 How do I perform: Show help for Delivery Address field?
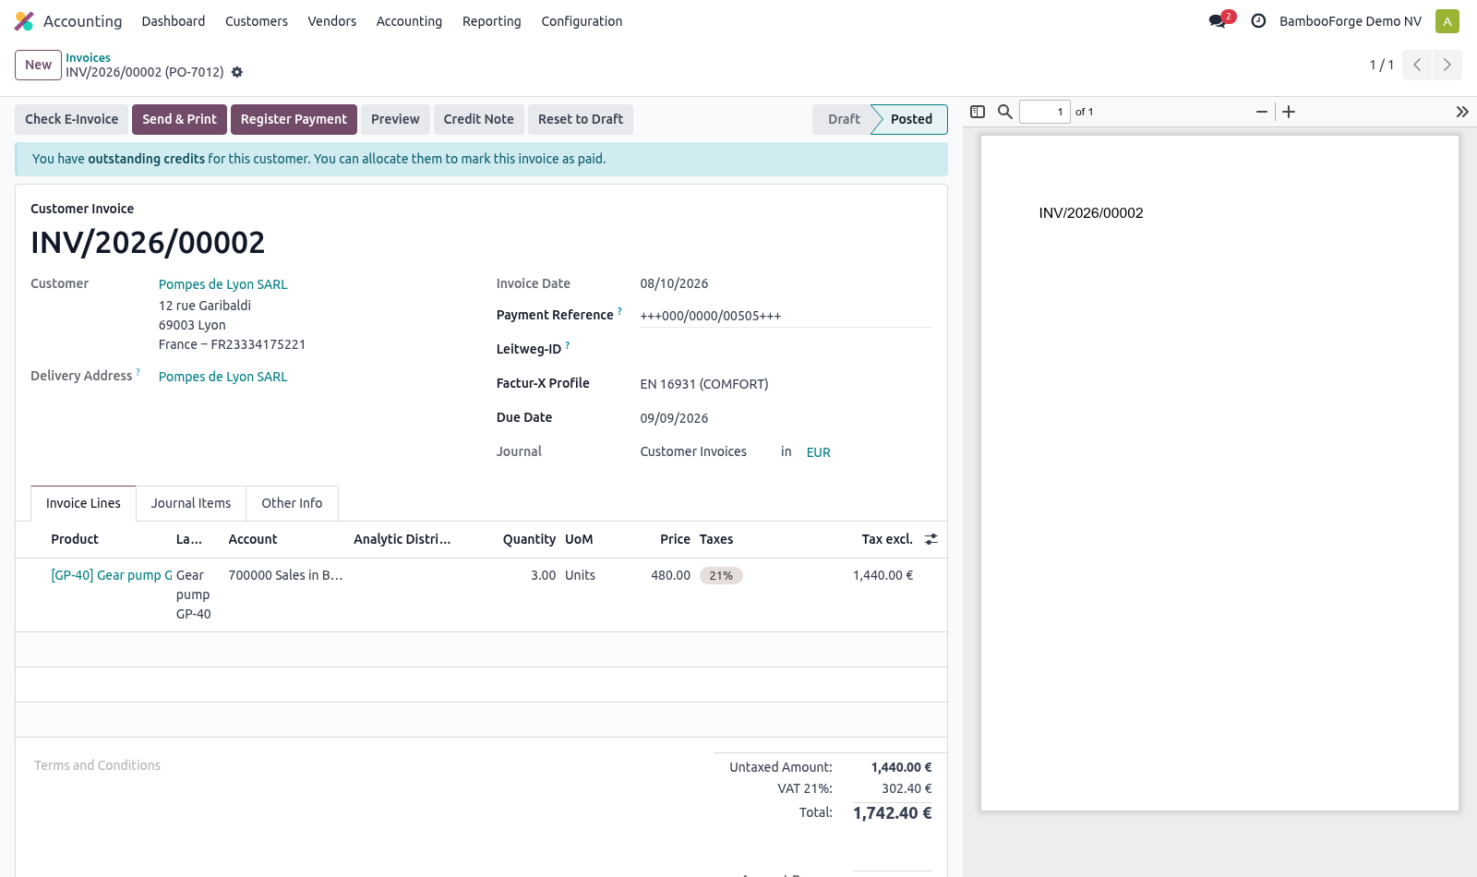pyautogui.click(x=138, y=372)
